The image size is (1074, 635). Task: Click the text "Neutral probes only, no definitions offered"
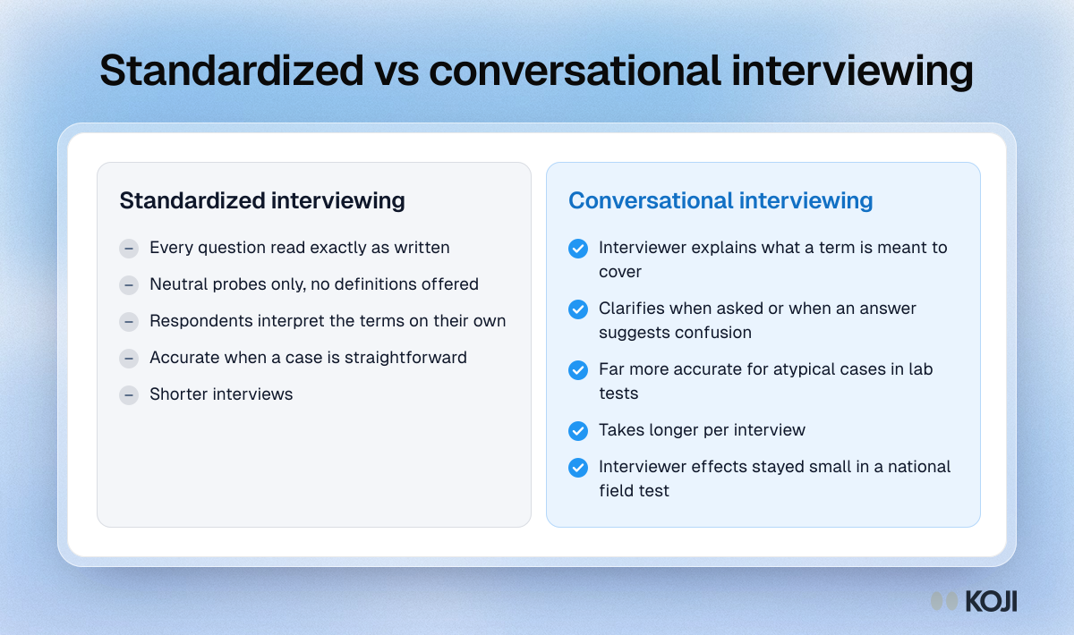314,284
